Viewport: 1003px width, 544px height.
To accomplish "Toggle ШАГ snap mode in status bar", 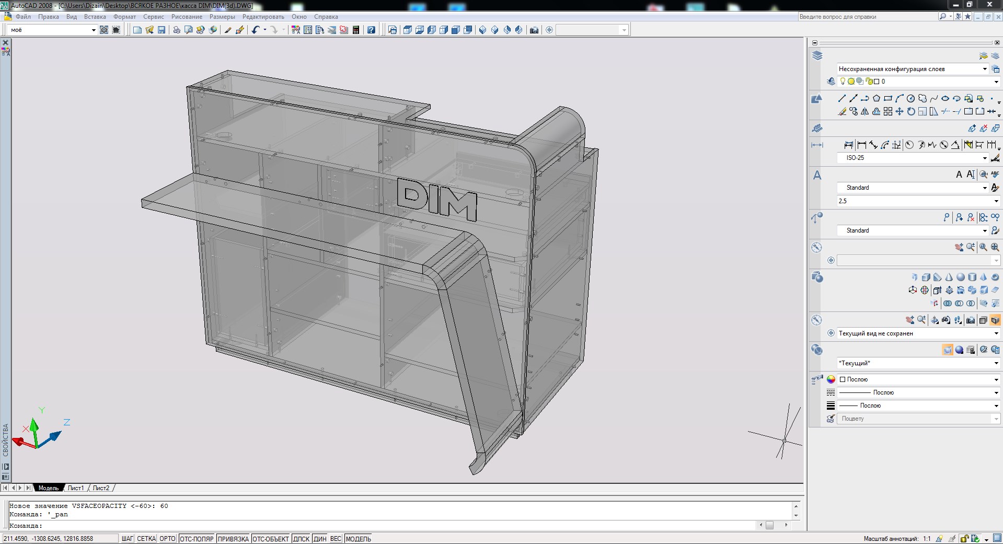I will tap(128, 539).
